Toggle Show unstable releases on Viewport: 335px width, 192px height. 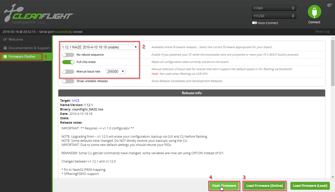click(68, 81)
